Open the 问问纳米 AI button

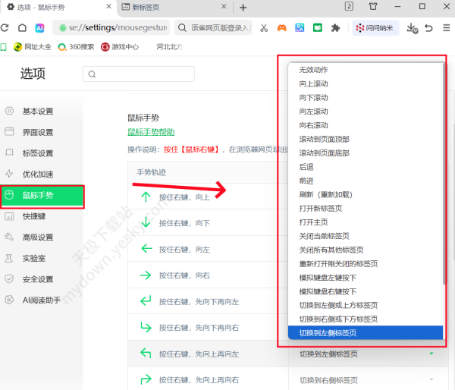(x=373, y=28)
